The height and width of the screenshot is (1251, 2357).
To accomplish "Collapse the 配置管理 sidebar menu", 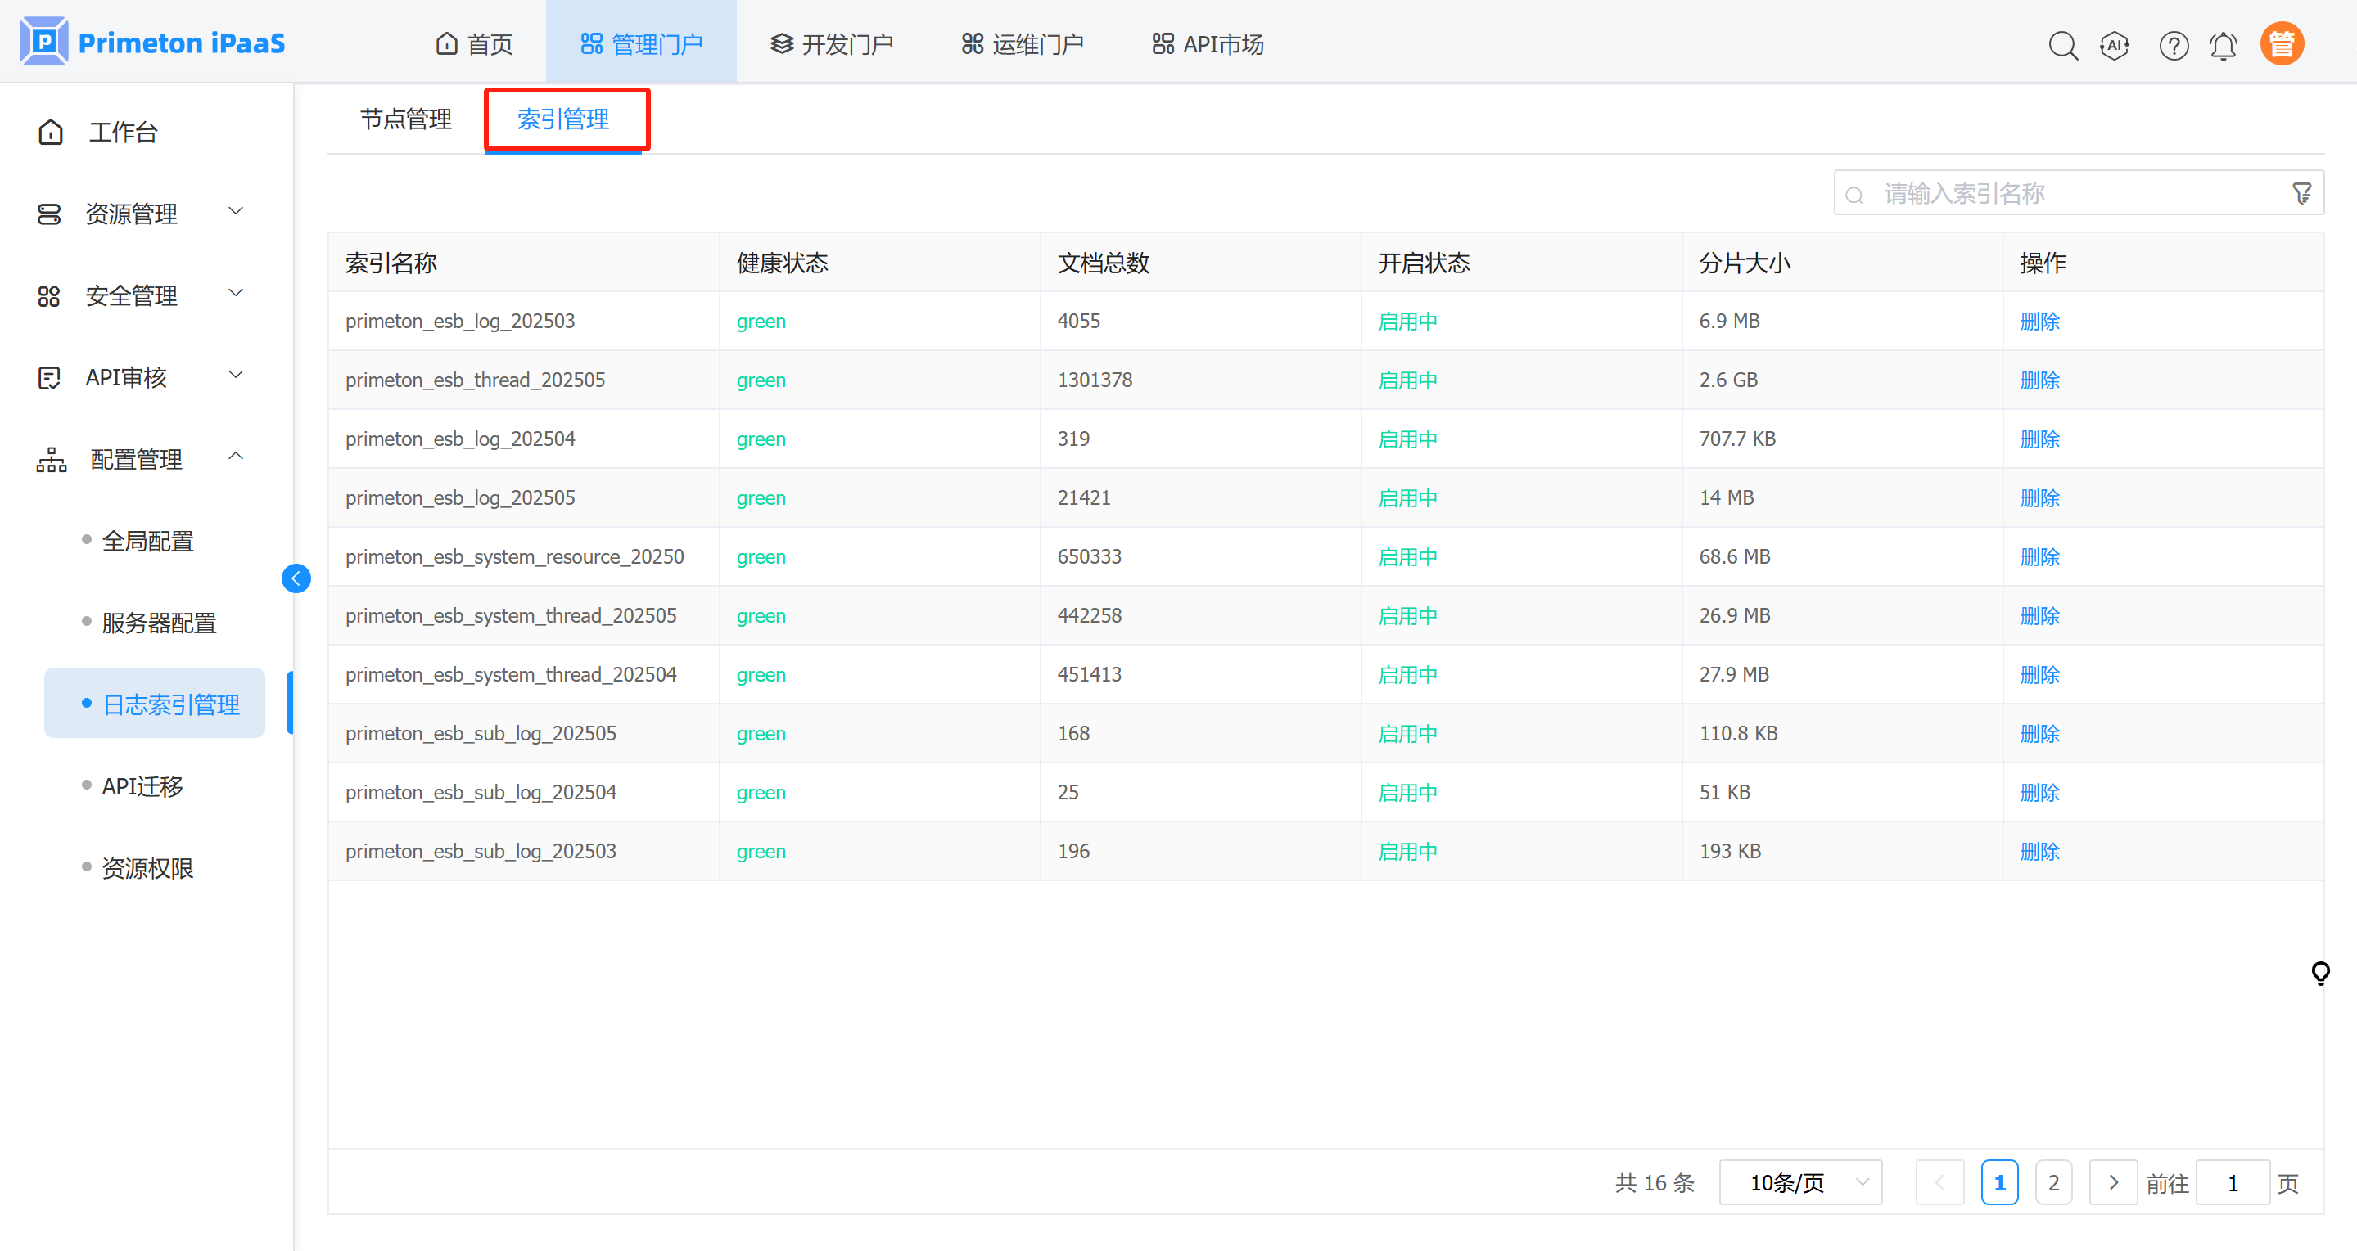I will coord(138,459).
